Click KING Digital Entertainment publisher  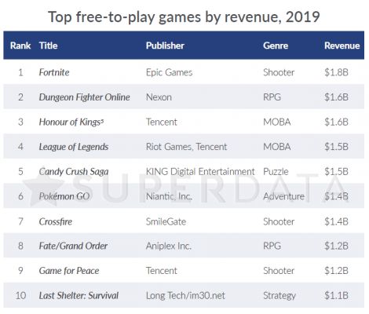click(200, 172)
